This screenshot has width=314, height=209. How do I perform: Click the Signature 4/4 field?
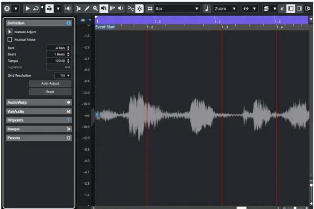(59, 67)
